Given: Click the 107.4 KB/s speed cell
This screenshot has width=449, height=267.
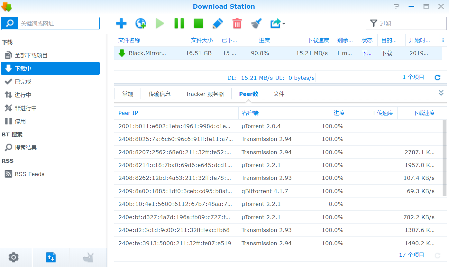Looking at the screenshot, I should 419,178.
